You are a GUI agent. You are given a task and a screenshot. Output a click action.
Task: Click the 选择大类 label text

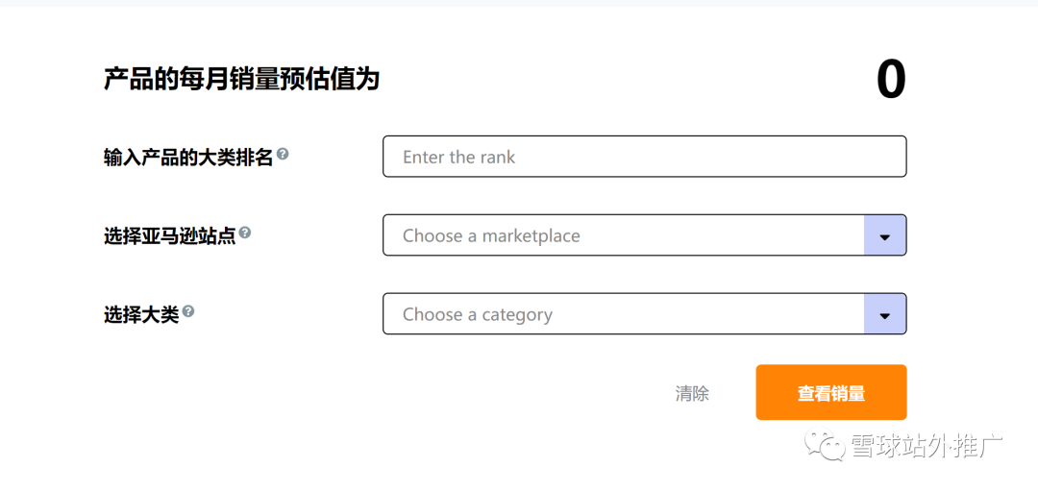tap(141, 314)
